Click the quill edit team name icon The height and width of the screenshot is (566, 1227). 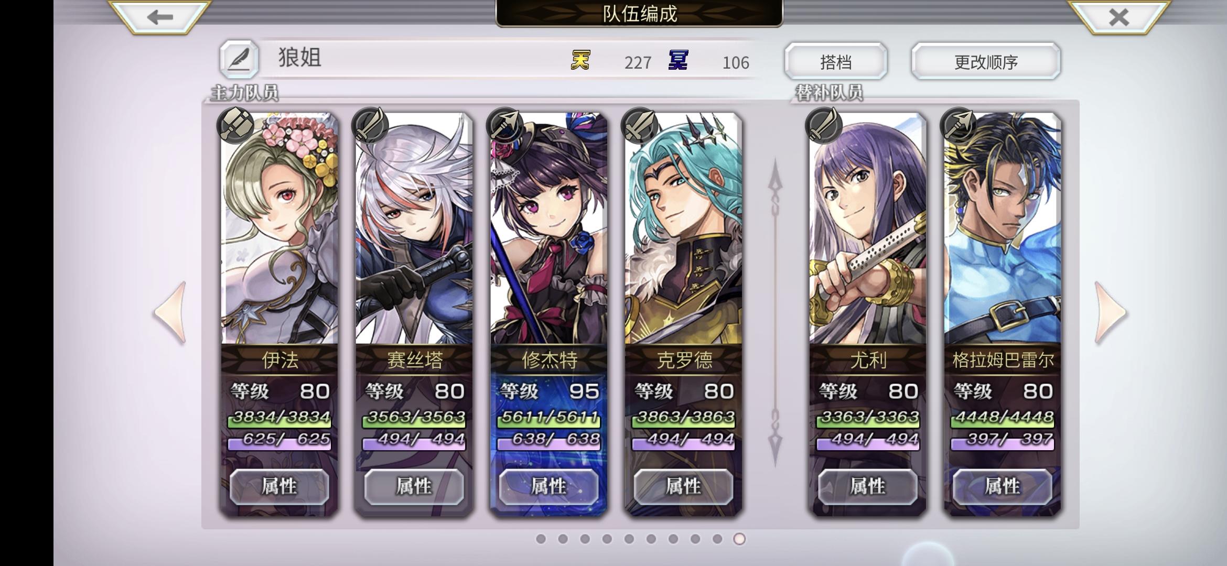pos(239,59)
